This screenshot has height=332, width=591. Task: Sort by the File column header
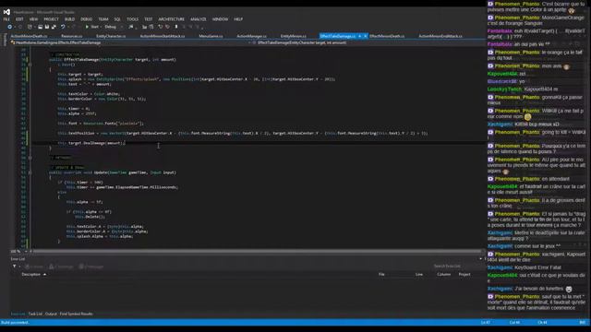click(x=381, y=275)
